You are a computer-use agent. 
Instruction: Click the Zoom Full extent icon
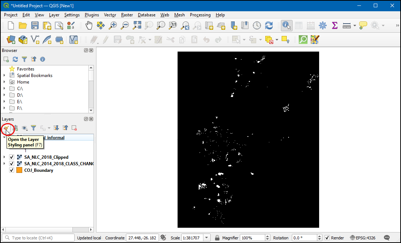(137, 25)
